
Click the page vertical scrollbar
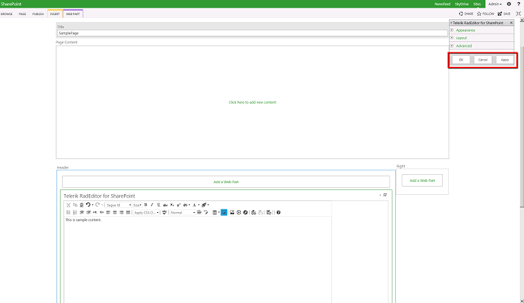point(522,160)
